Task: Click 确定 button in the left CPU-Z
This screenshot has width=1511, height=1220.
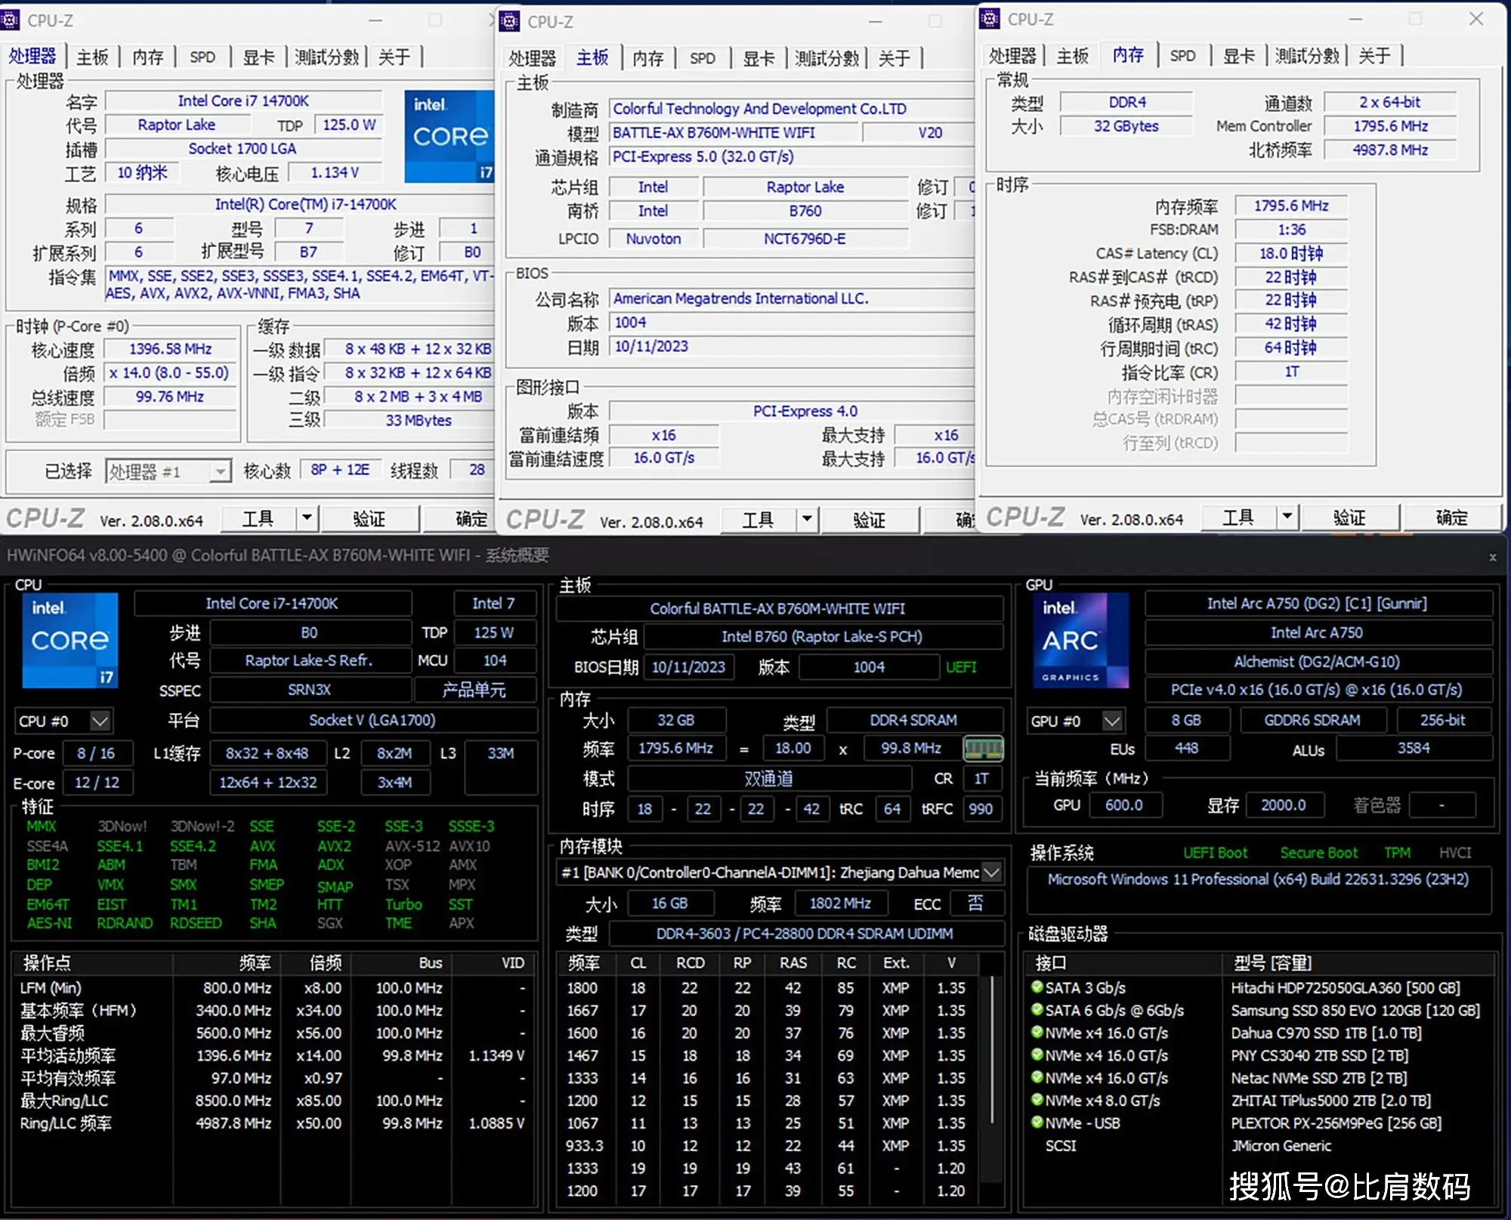Action: [x=459, y=518]
